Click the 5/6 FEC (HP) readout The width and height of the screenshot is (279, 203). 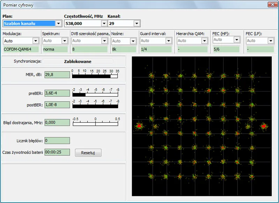click(x=226, y=49)
